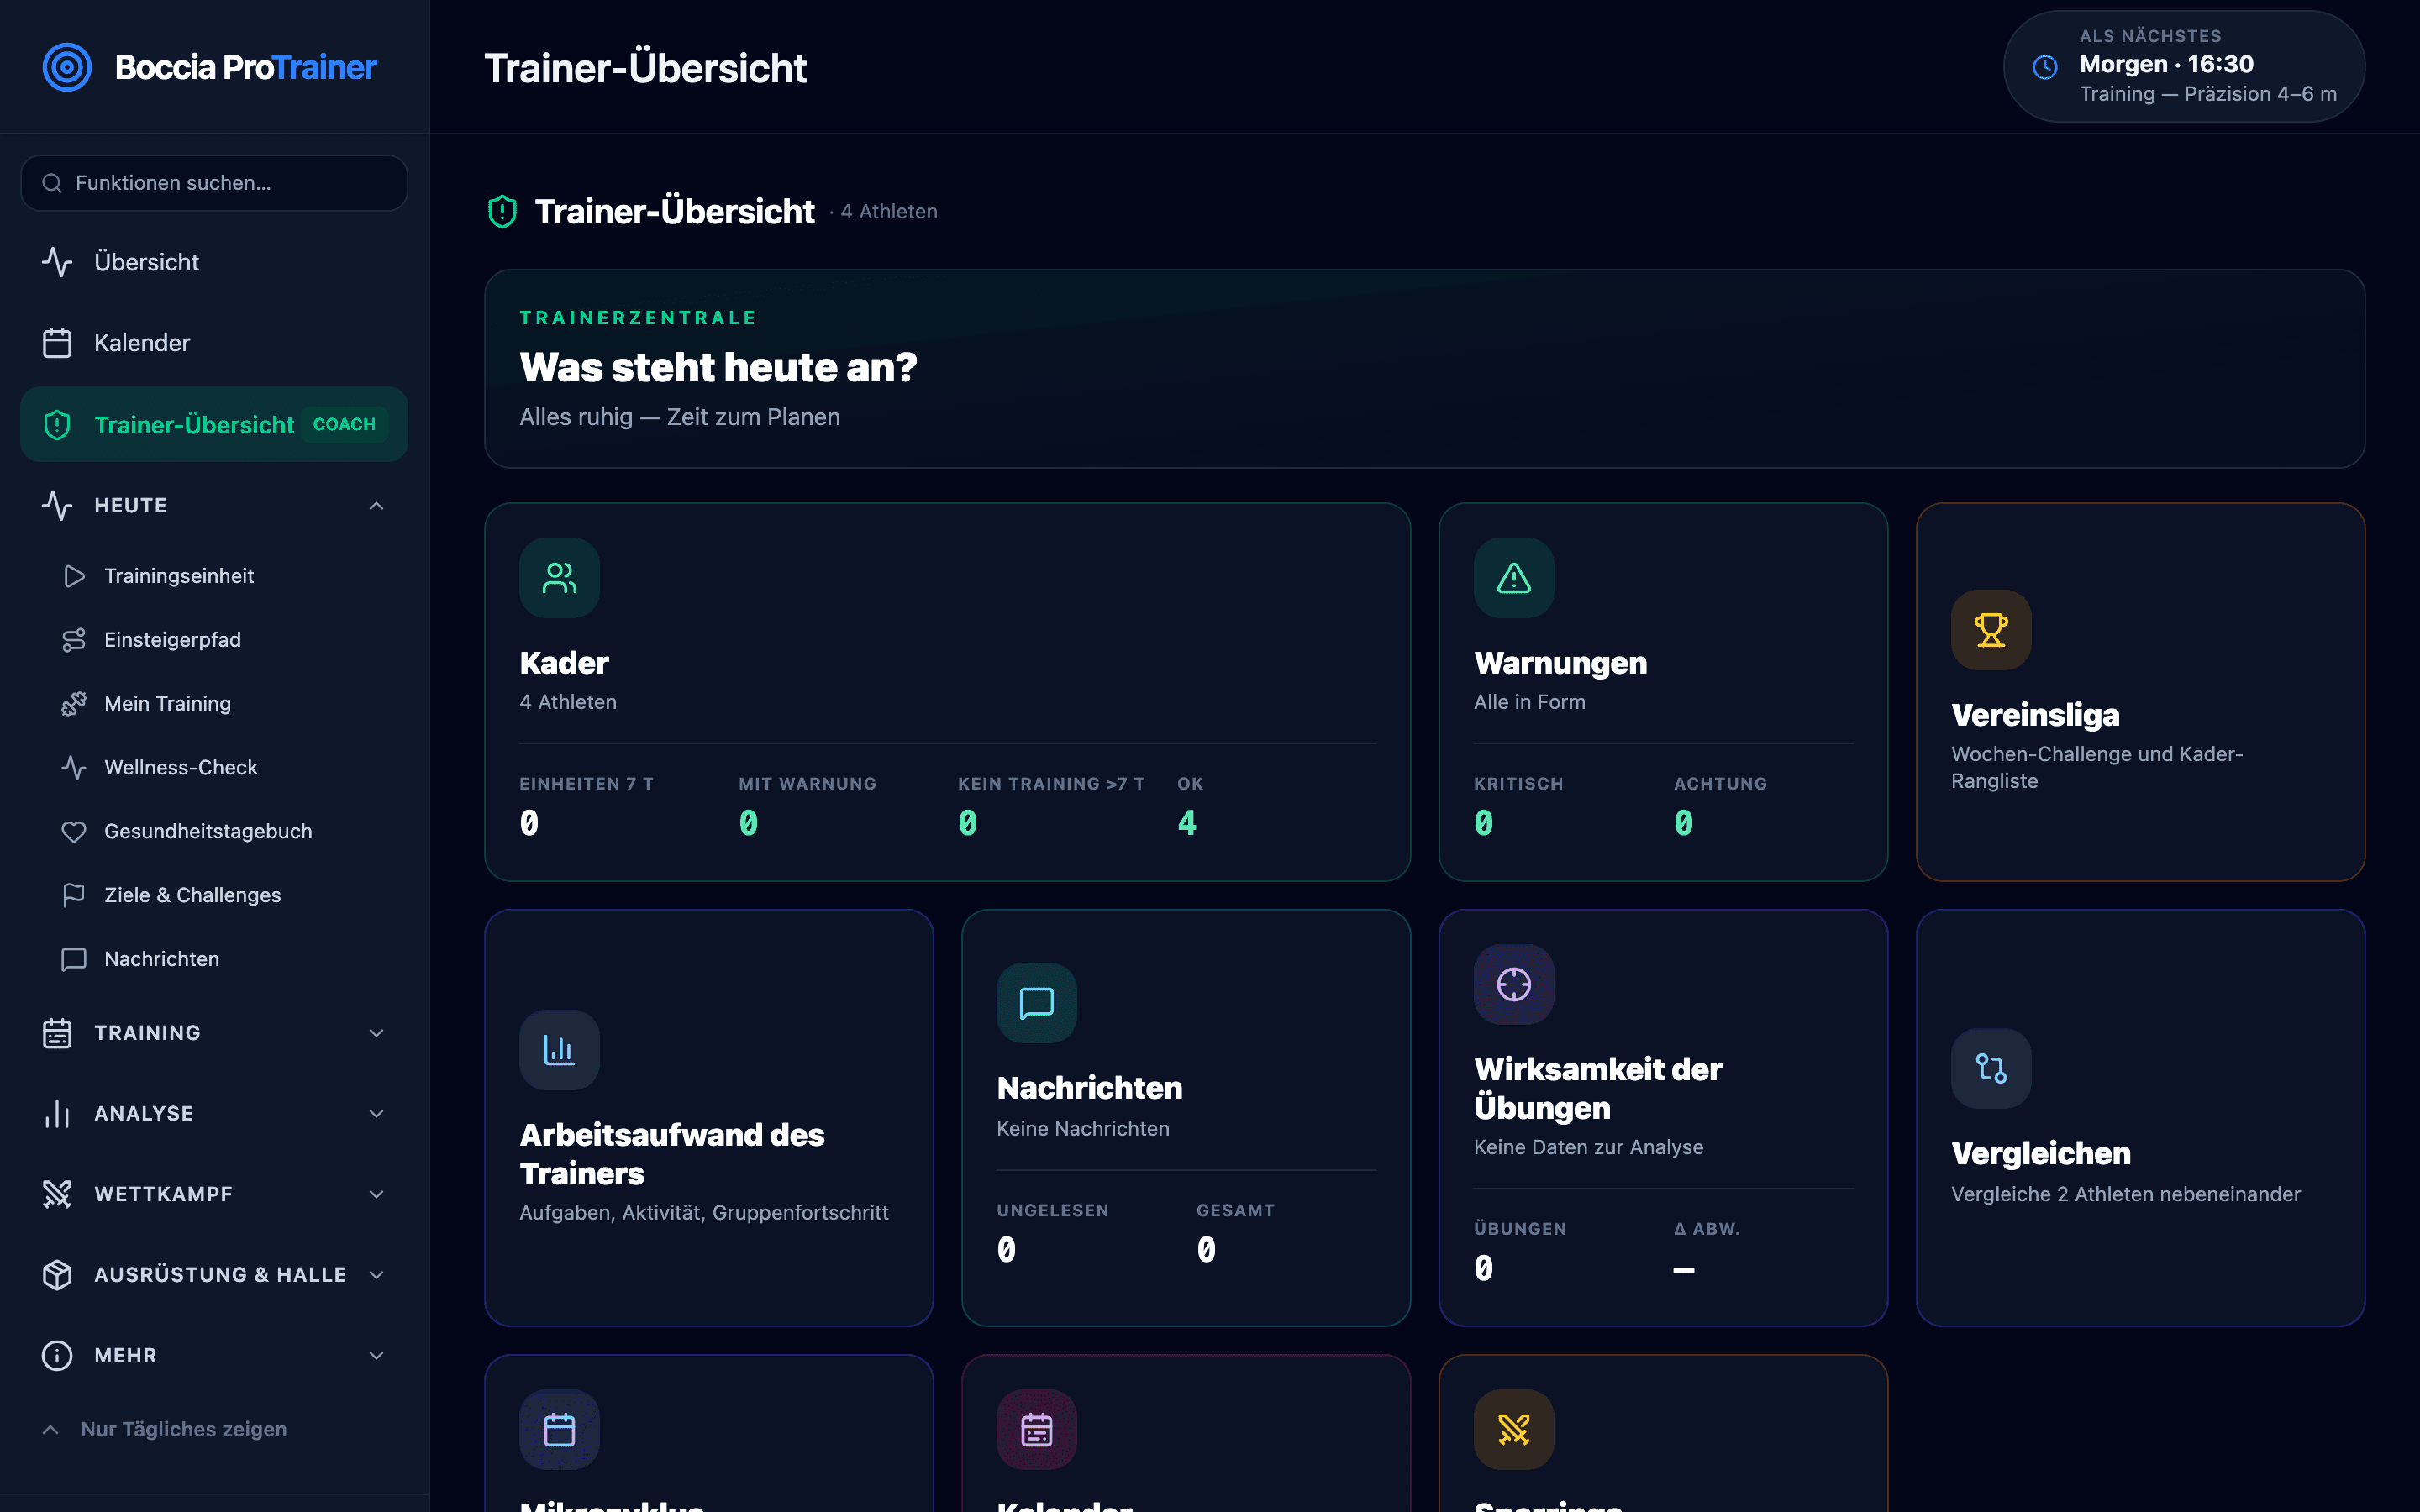The image size is (2420, 1512).
Task: Click the Keine Daten zur Analyse text
Action: coord(1588,1148)
